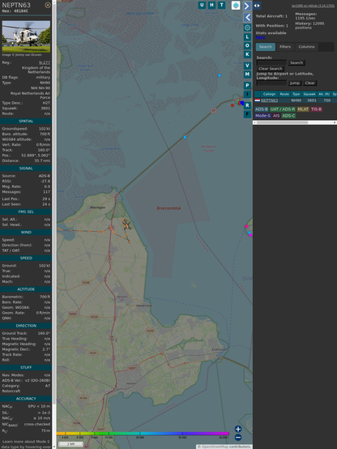Focus the Jump to Airport input field
Image resolution: width=337 pixels, height=449 pixels.
(x=271, y=83)
